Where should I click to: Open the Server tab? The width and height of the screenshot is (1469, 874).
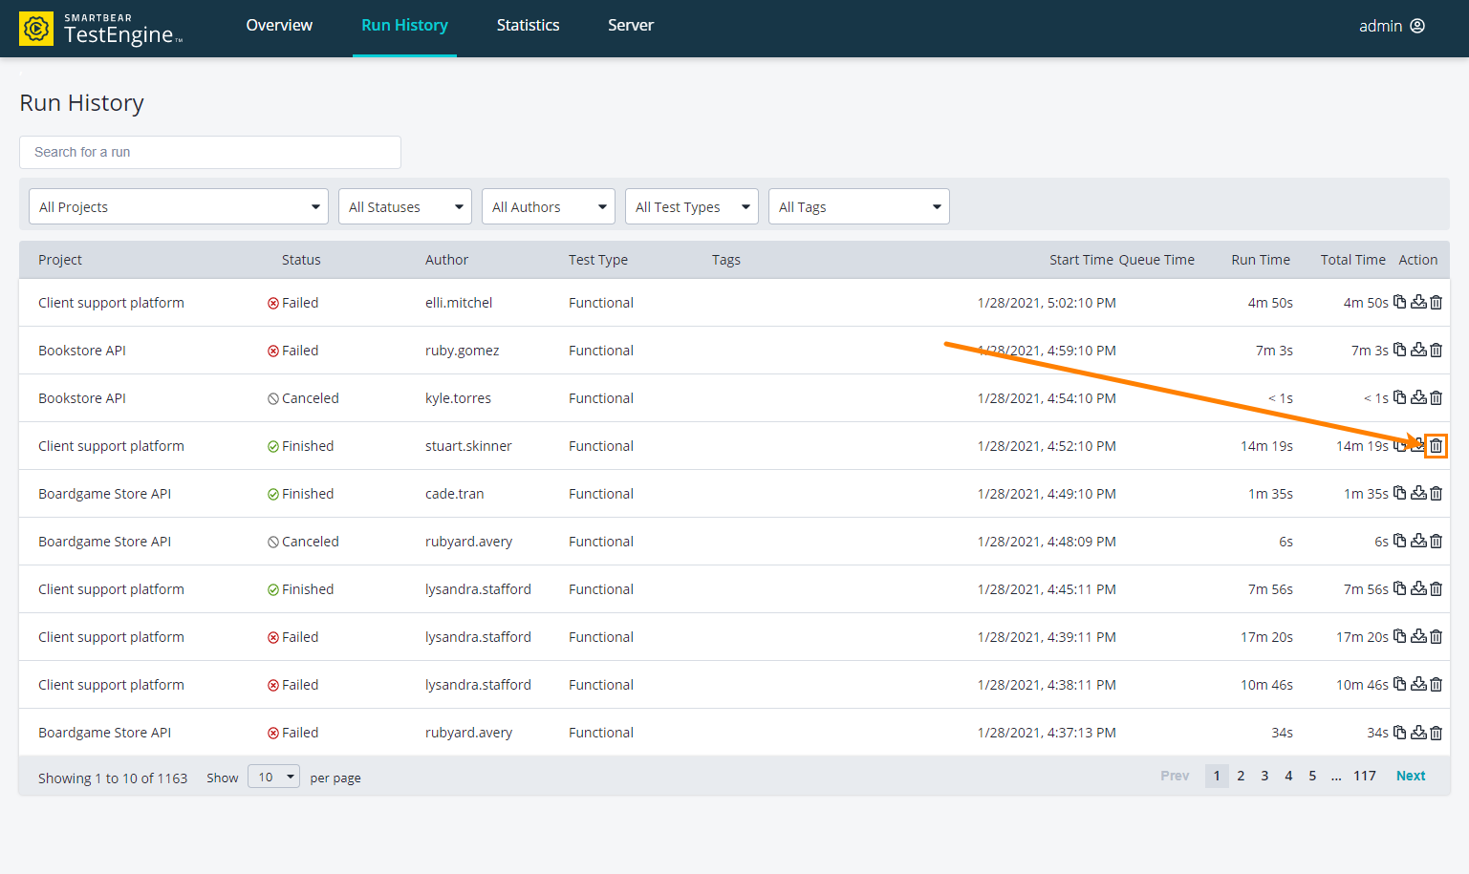[x=631, y=26]
